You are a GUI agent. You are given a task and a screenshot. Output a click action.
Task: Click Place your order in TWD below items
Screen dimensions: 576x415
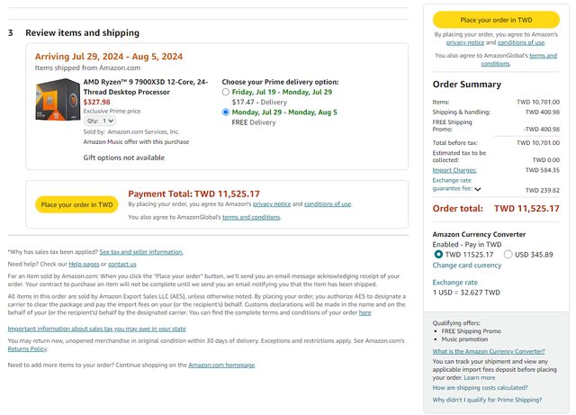click(76, 204)
